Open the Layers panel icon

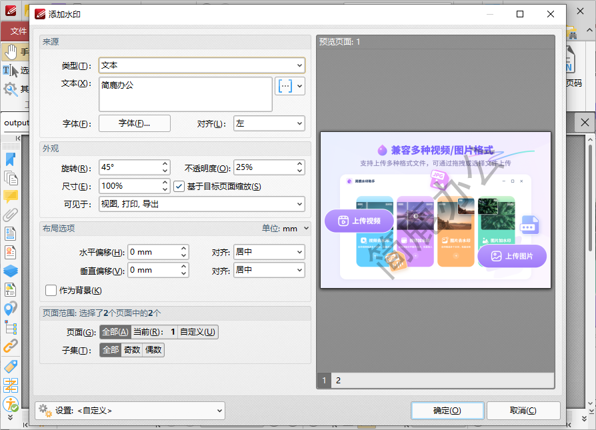coord(11,271)
